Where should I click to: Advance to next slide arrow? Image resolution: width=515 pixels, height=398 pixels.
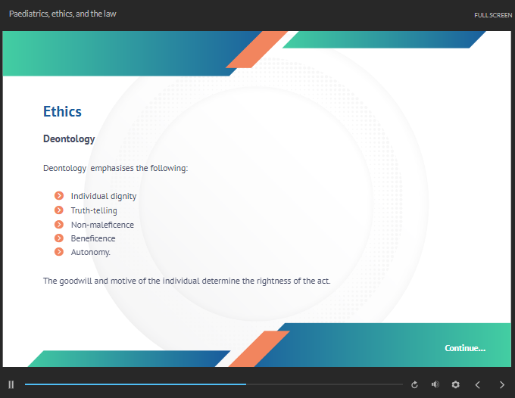point(502,384)
